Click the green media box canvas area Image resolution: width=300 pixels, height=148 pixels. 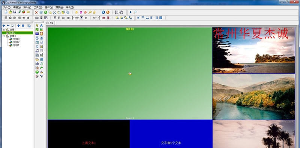(x=130, y=74)
